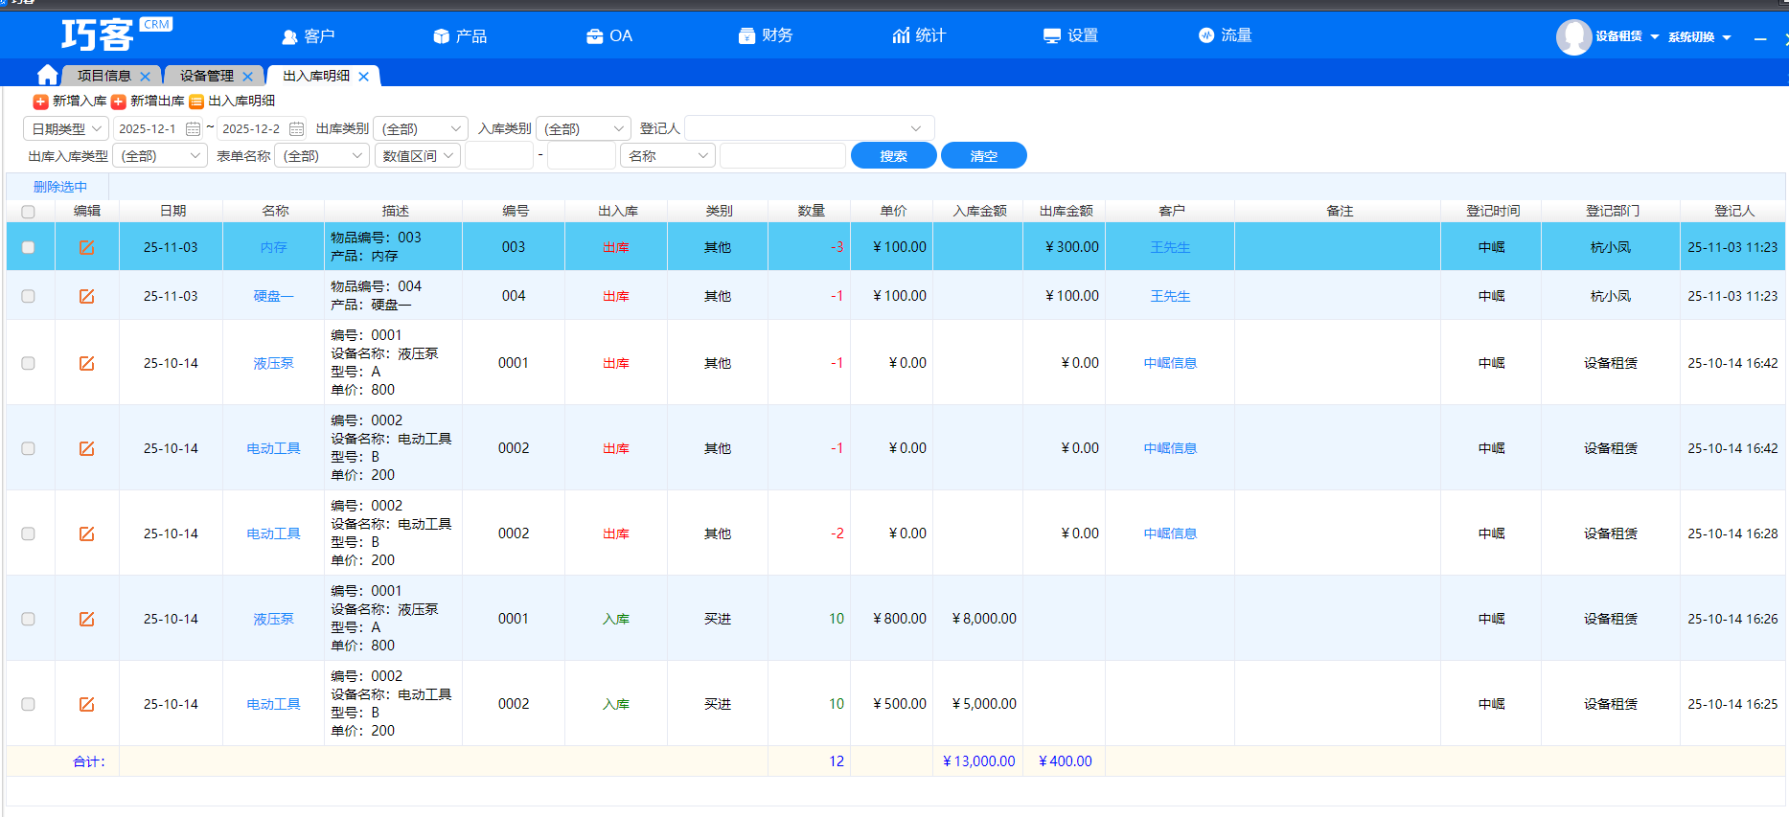Open the 登记人 dropdown list
This screenshot has width=1789, height=817.
(x=809, y=128)
